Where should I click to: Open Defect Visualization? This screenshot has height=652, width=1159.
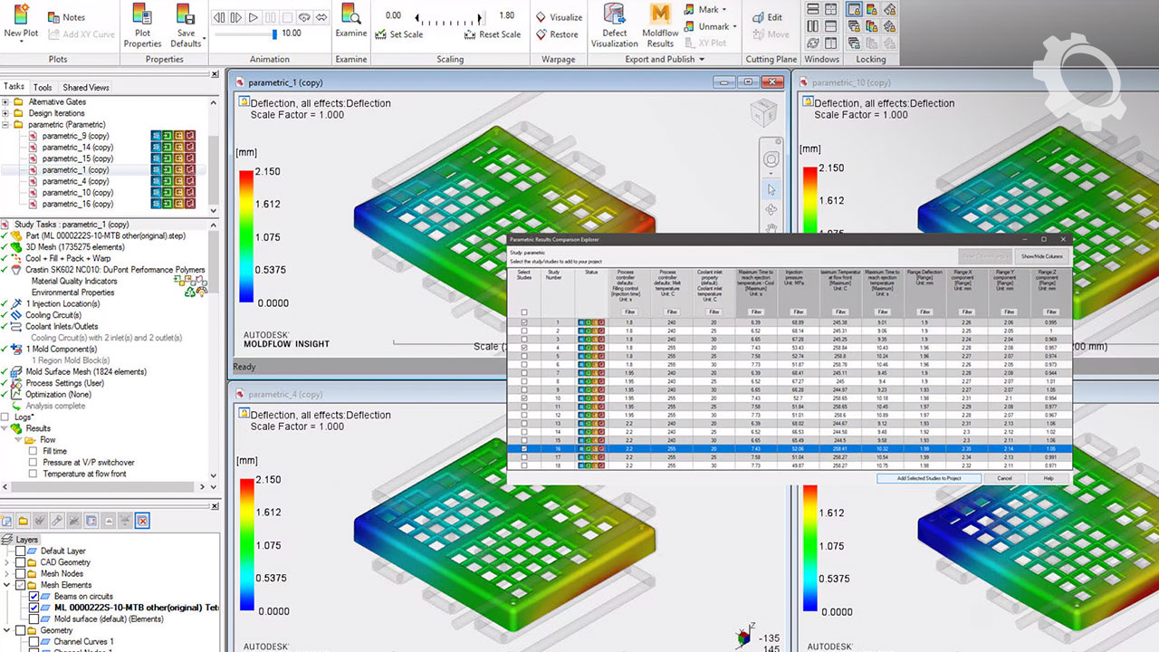(615, 25)
